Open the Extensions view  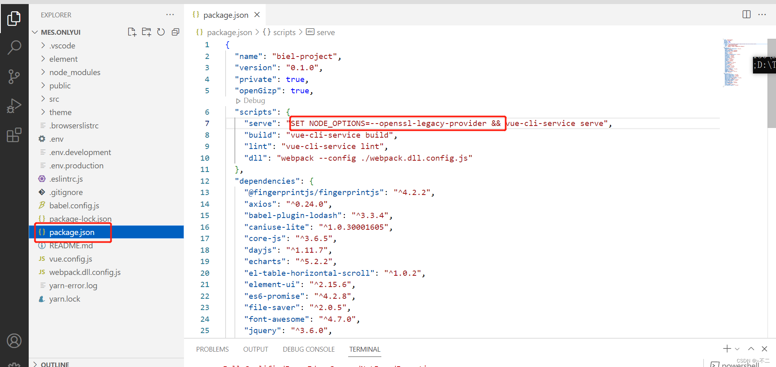[x=14, y=135]
